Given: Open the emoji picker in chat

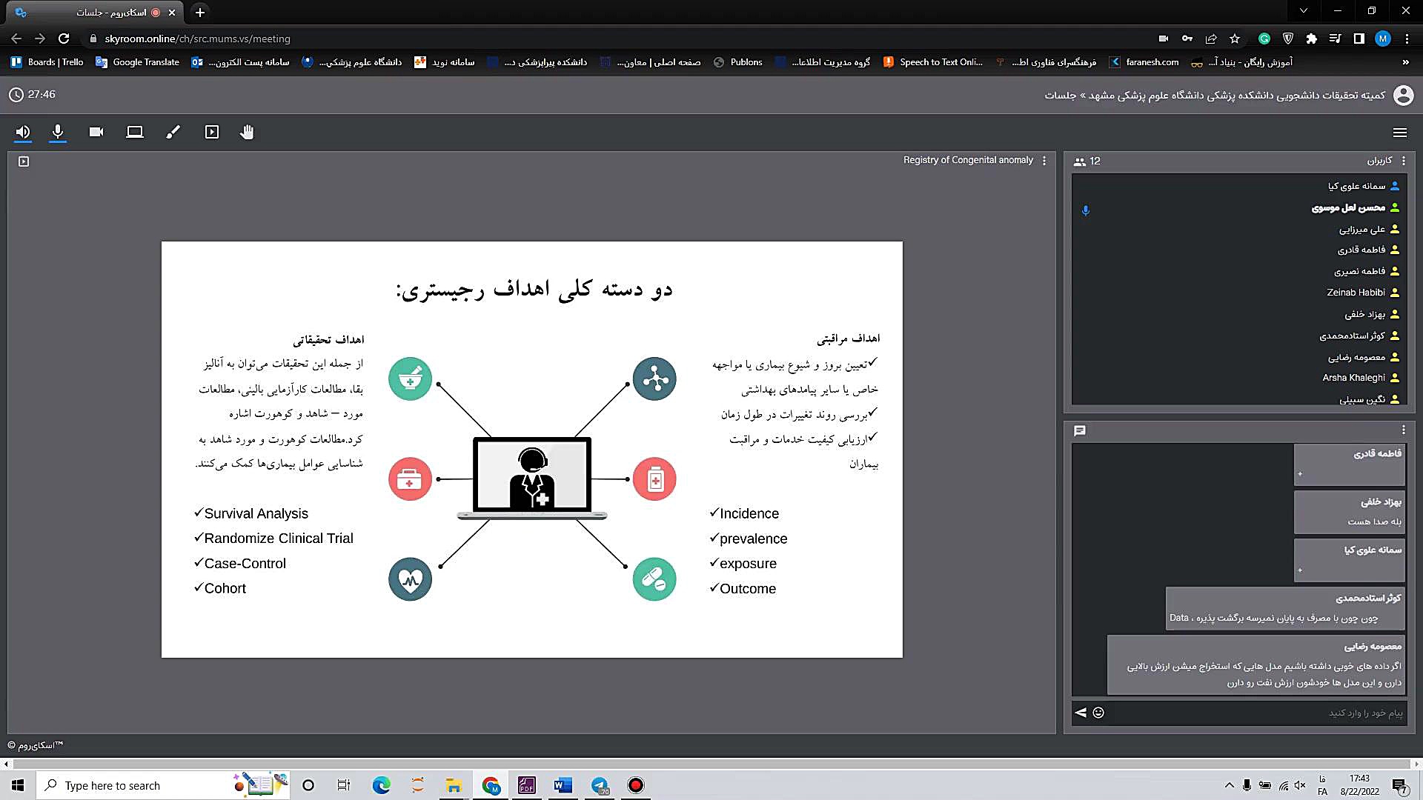Looking at the screenshot, I should pos(1098,713).
